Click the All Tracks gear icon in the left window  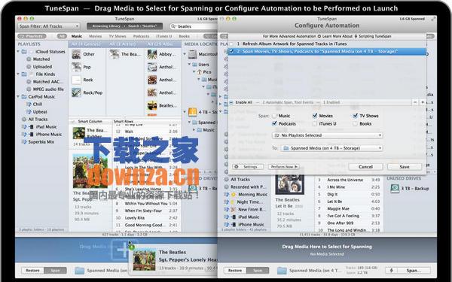[x=24, y=119]
